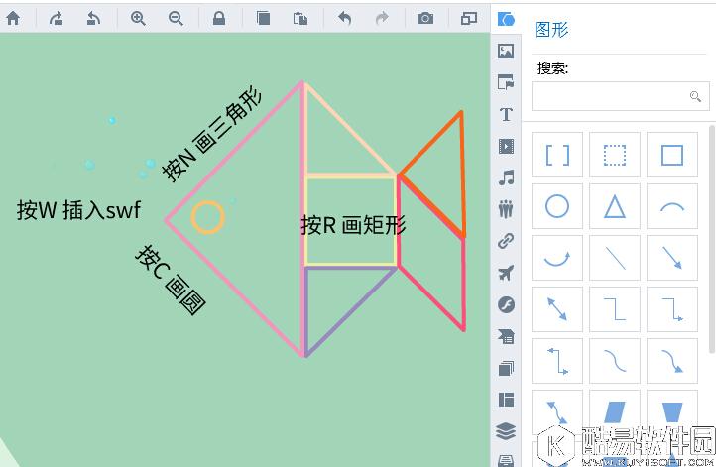
Task: Select the elbow connector with arrow shape
Action: pyautogui.click(x=672, y=309)
